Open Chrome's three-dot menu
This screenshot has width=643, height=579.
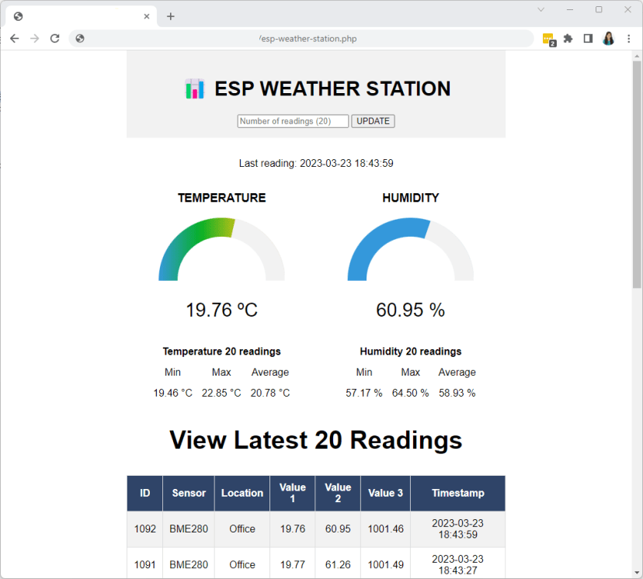click(628, 38)
